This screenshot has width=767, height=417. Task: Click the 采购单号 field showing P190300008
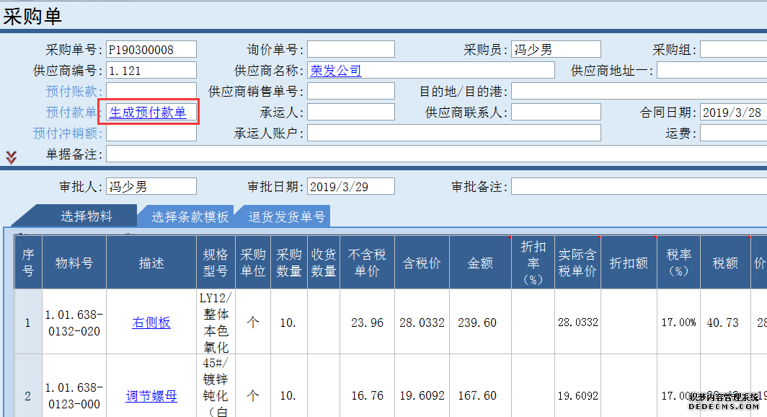pyautogui.click(x=151, y=50)
